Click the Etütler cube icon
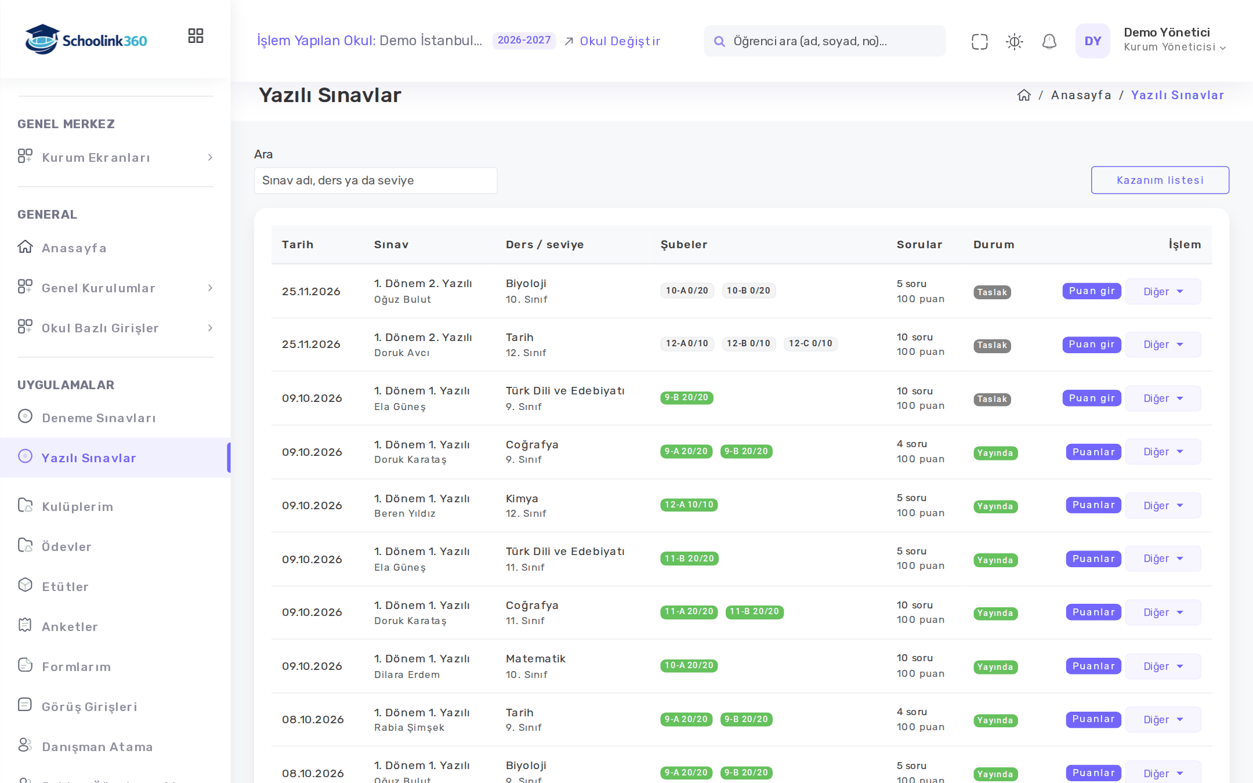The image size is (1253, 783). click(25, 585)
